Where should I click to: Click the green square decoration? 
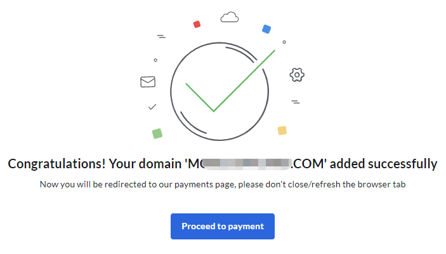[157, 133]
